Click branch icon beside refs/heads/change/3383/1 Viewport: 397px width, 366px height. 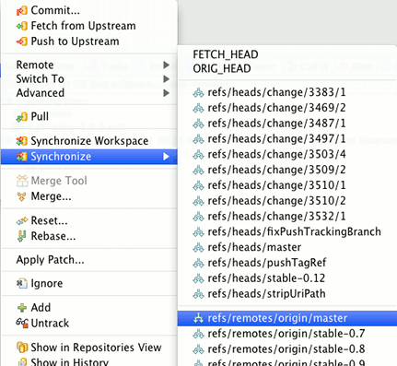tap(198, 92)
